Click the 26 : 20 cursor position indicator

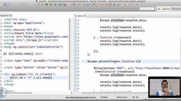tap(135, 97)
